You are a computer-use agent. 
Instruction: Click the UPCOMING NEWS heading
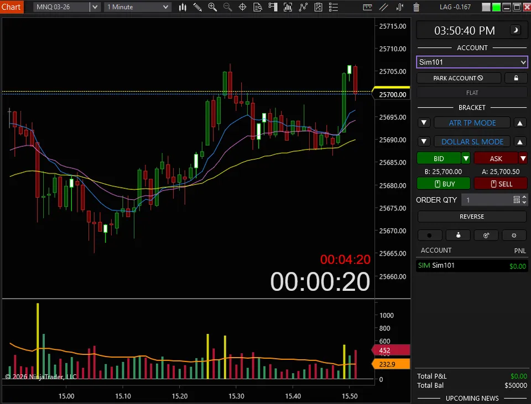coord(472,398)
